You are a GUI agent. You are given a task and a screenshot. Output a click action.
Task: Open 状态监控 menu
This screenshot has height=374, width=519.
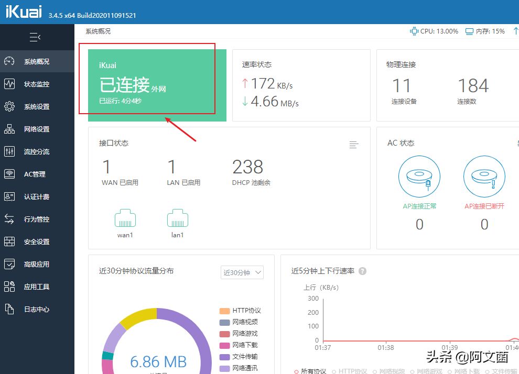pyautogui.click(x=37, y=84)
